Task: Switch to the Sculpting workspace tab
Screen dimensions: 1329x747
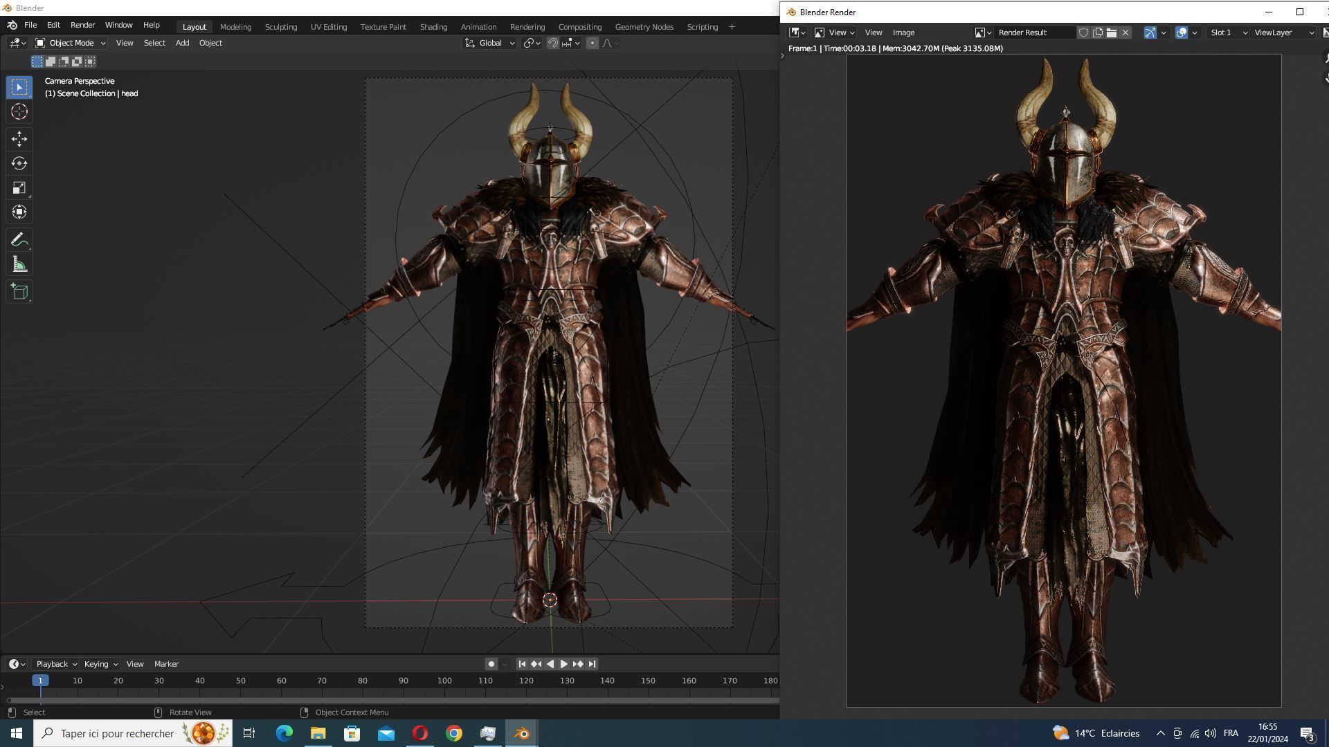Action: (281, 27)
